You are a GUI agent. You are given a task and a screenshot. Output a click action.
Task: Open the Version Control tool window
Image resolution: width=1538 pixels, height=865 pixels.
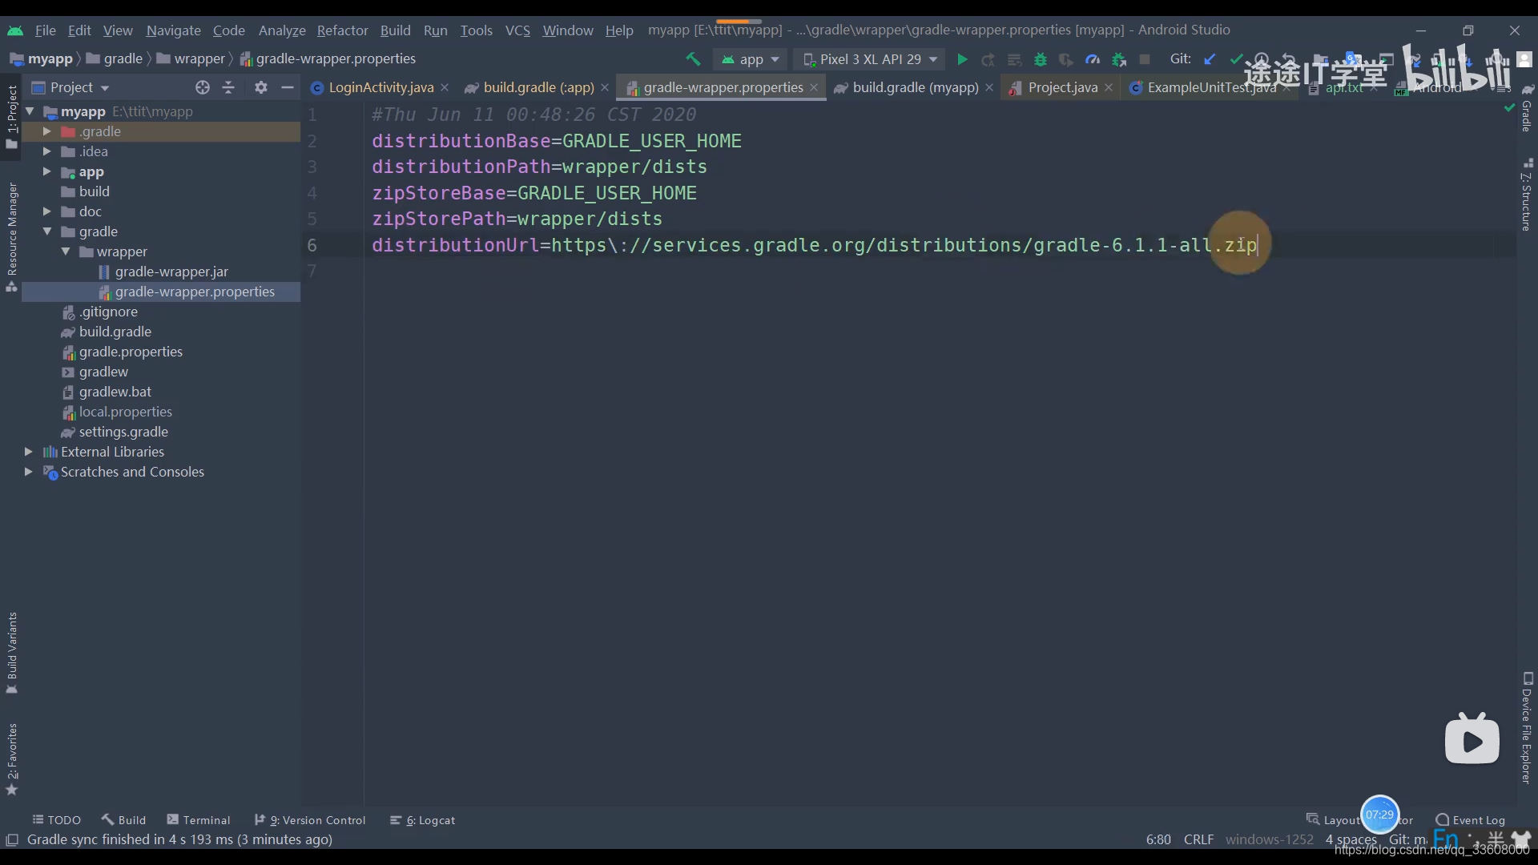coord(309,820)
